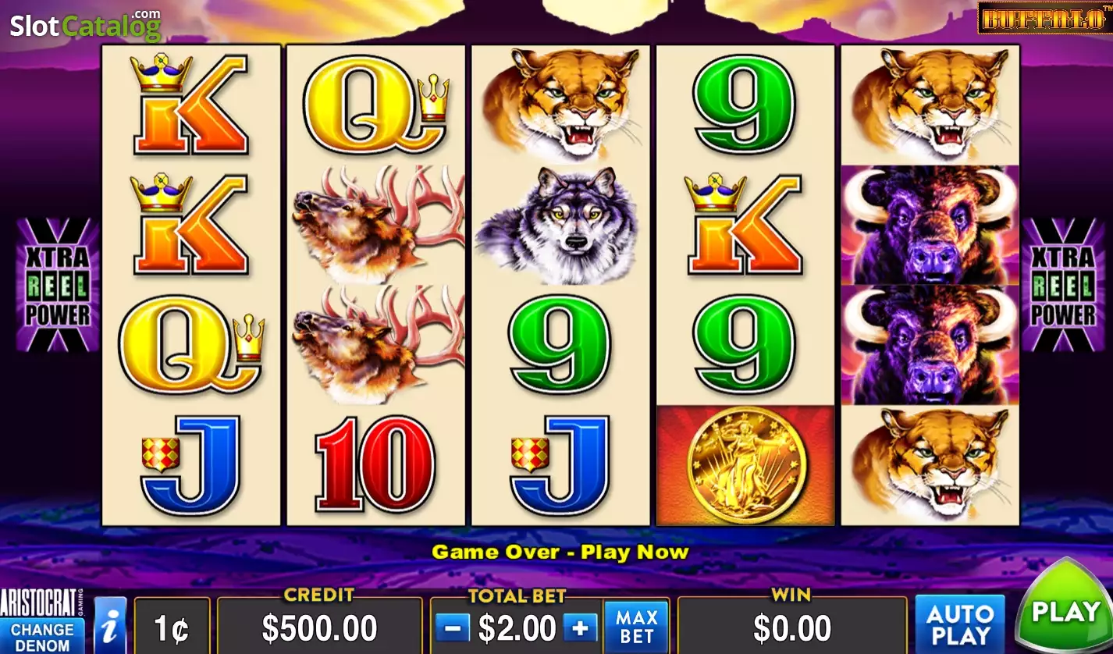Click the top-left K crown symbol
1113x654 pixels.
[x=190, y=105]
